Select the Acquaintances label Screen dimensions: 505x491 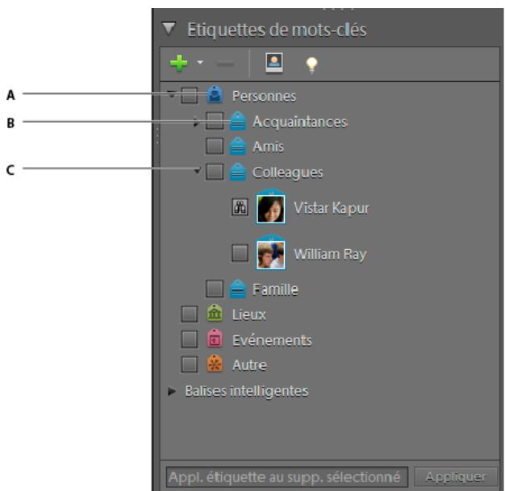(300, 122)
